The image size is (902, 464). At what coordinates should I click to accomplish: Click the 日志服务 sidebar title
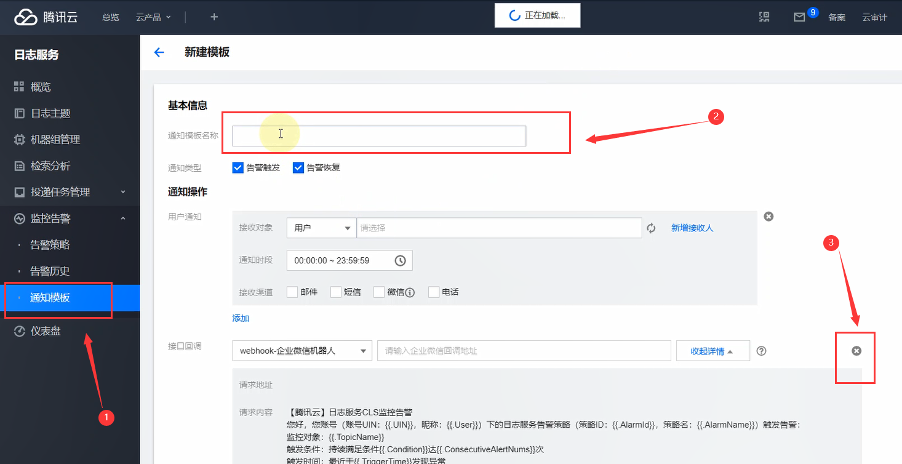(37, 55)
